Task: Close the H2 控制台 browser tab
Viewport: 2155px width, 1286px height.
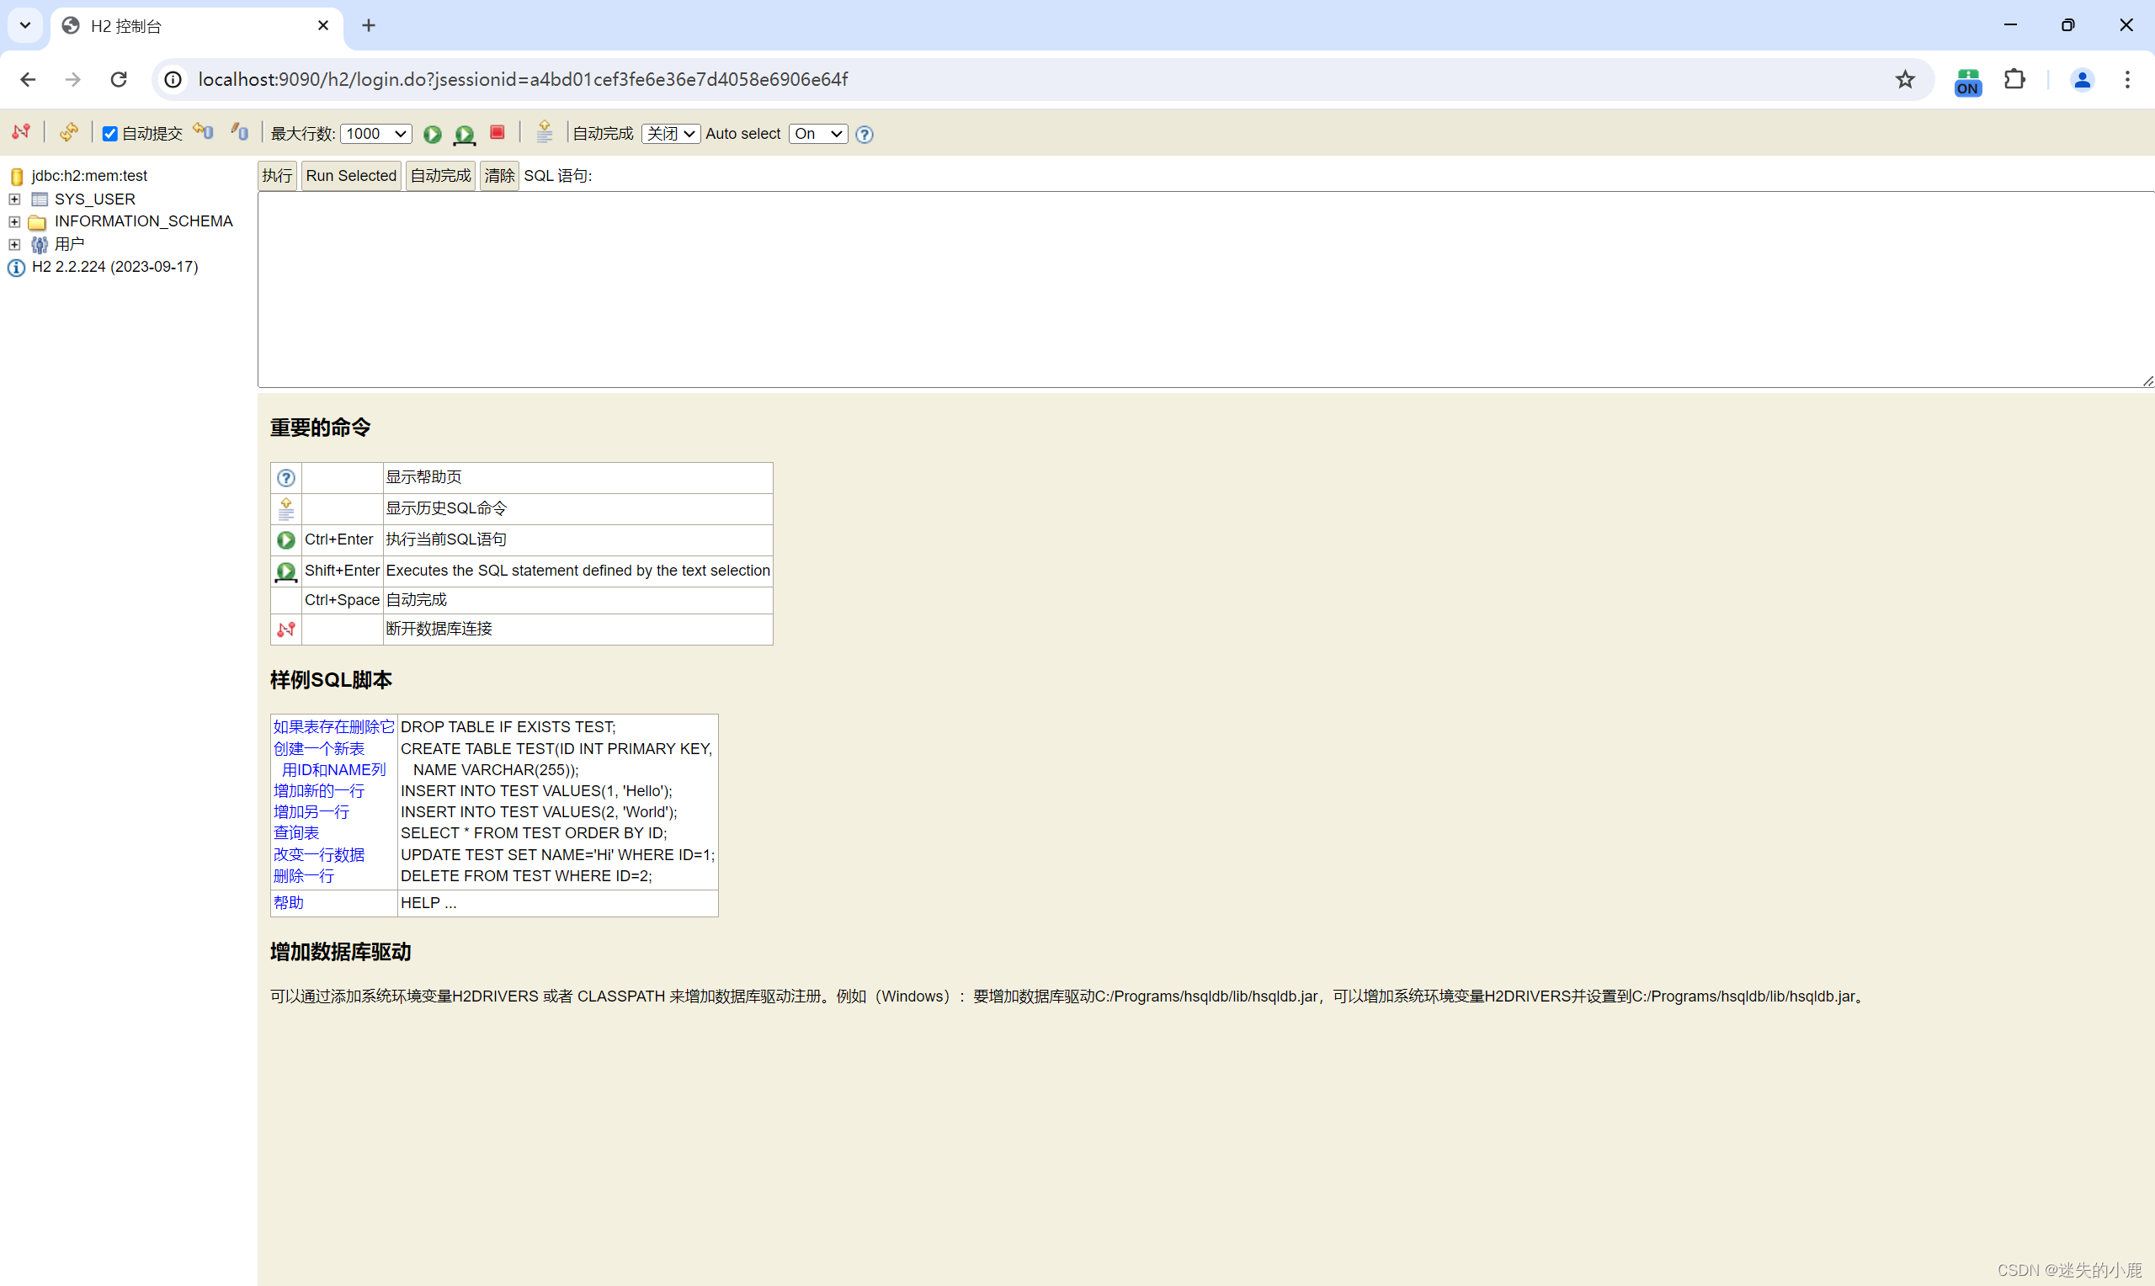Action: (323, 26)
